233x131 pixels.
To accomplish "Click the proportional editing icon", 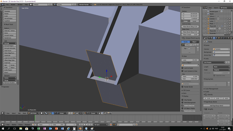I will [81, 113].
